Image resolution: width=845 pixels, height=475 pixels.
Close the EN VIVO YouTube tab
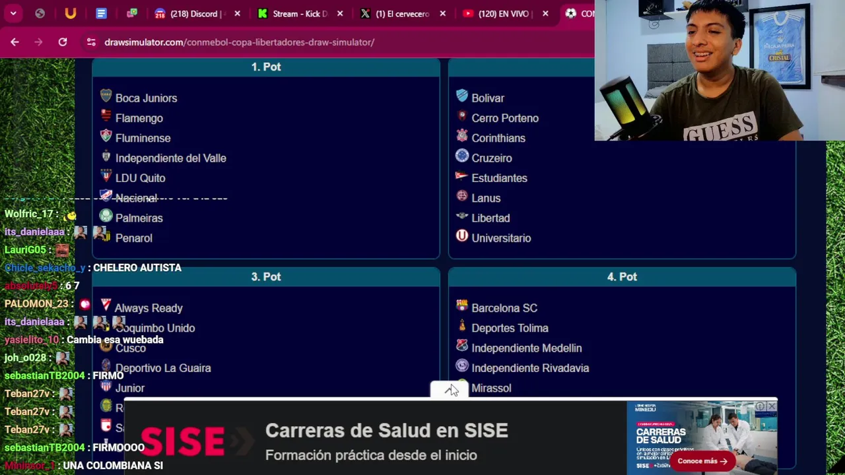545,13
